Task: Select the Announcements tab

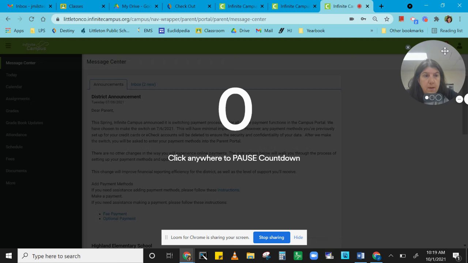Action: click(108, 84)
